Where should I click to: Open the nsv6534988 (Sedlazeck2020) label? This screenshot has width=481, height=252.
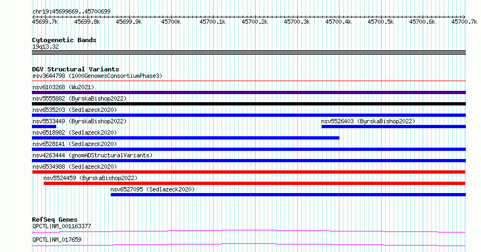click(x=75, y=167)
